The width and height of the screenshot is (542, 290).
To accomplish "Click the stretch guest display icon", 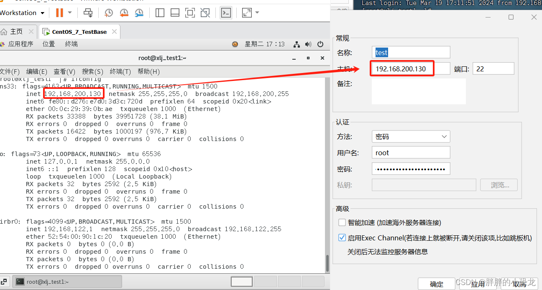I will pyautogui.click(x=247, y=13).
